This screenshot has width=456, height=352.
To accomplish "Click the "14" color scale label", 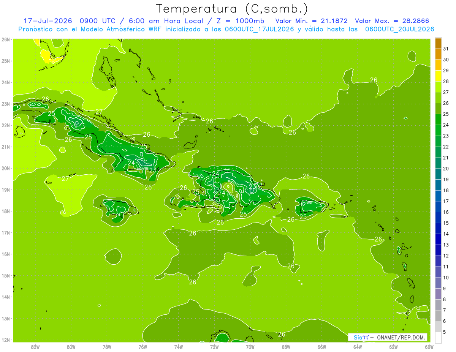I will (446, 234).
